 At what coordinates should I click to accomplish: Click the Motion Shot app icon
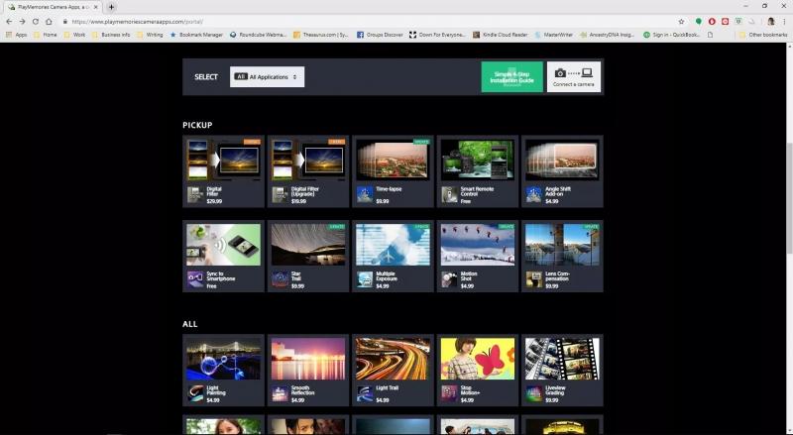tap(449, 279)
